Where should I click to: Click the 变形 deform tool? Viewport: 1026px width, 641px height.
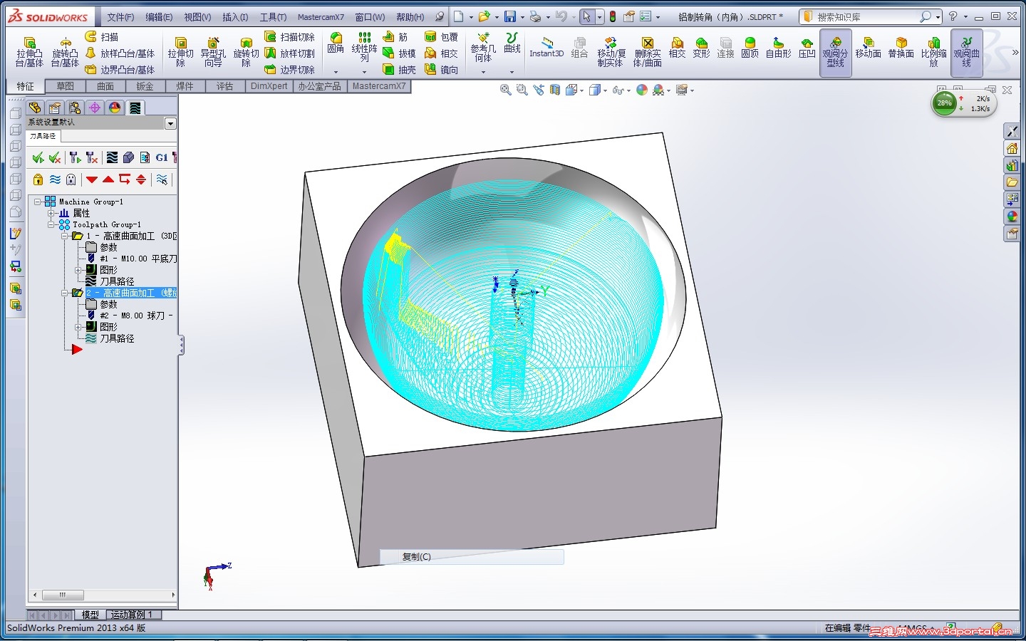point(701,48)
